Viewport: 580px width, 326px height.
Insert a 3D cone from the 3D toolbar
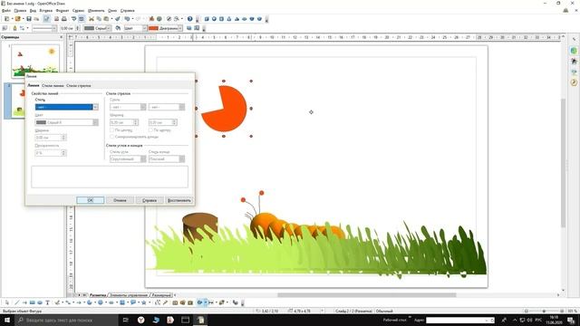point(229,19)
